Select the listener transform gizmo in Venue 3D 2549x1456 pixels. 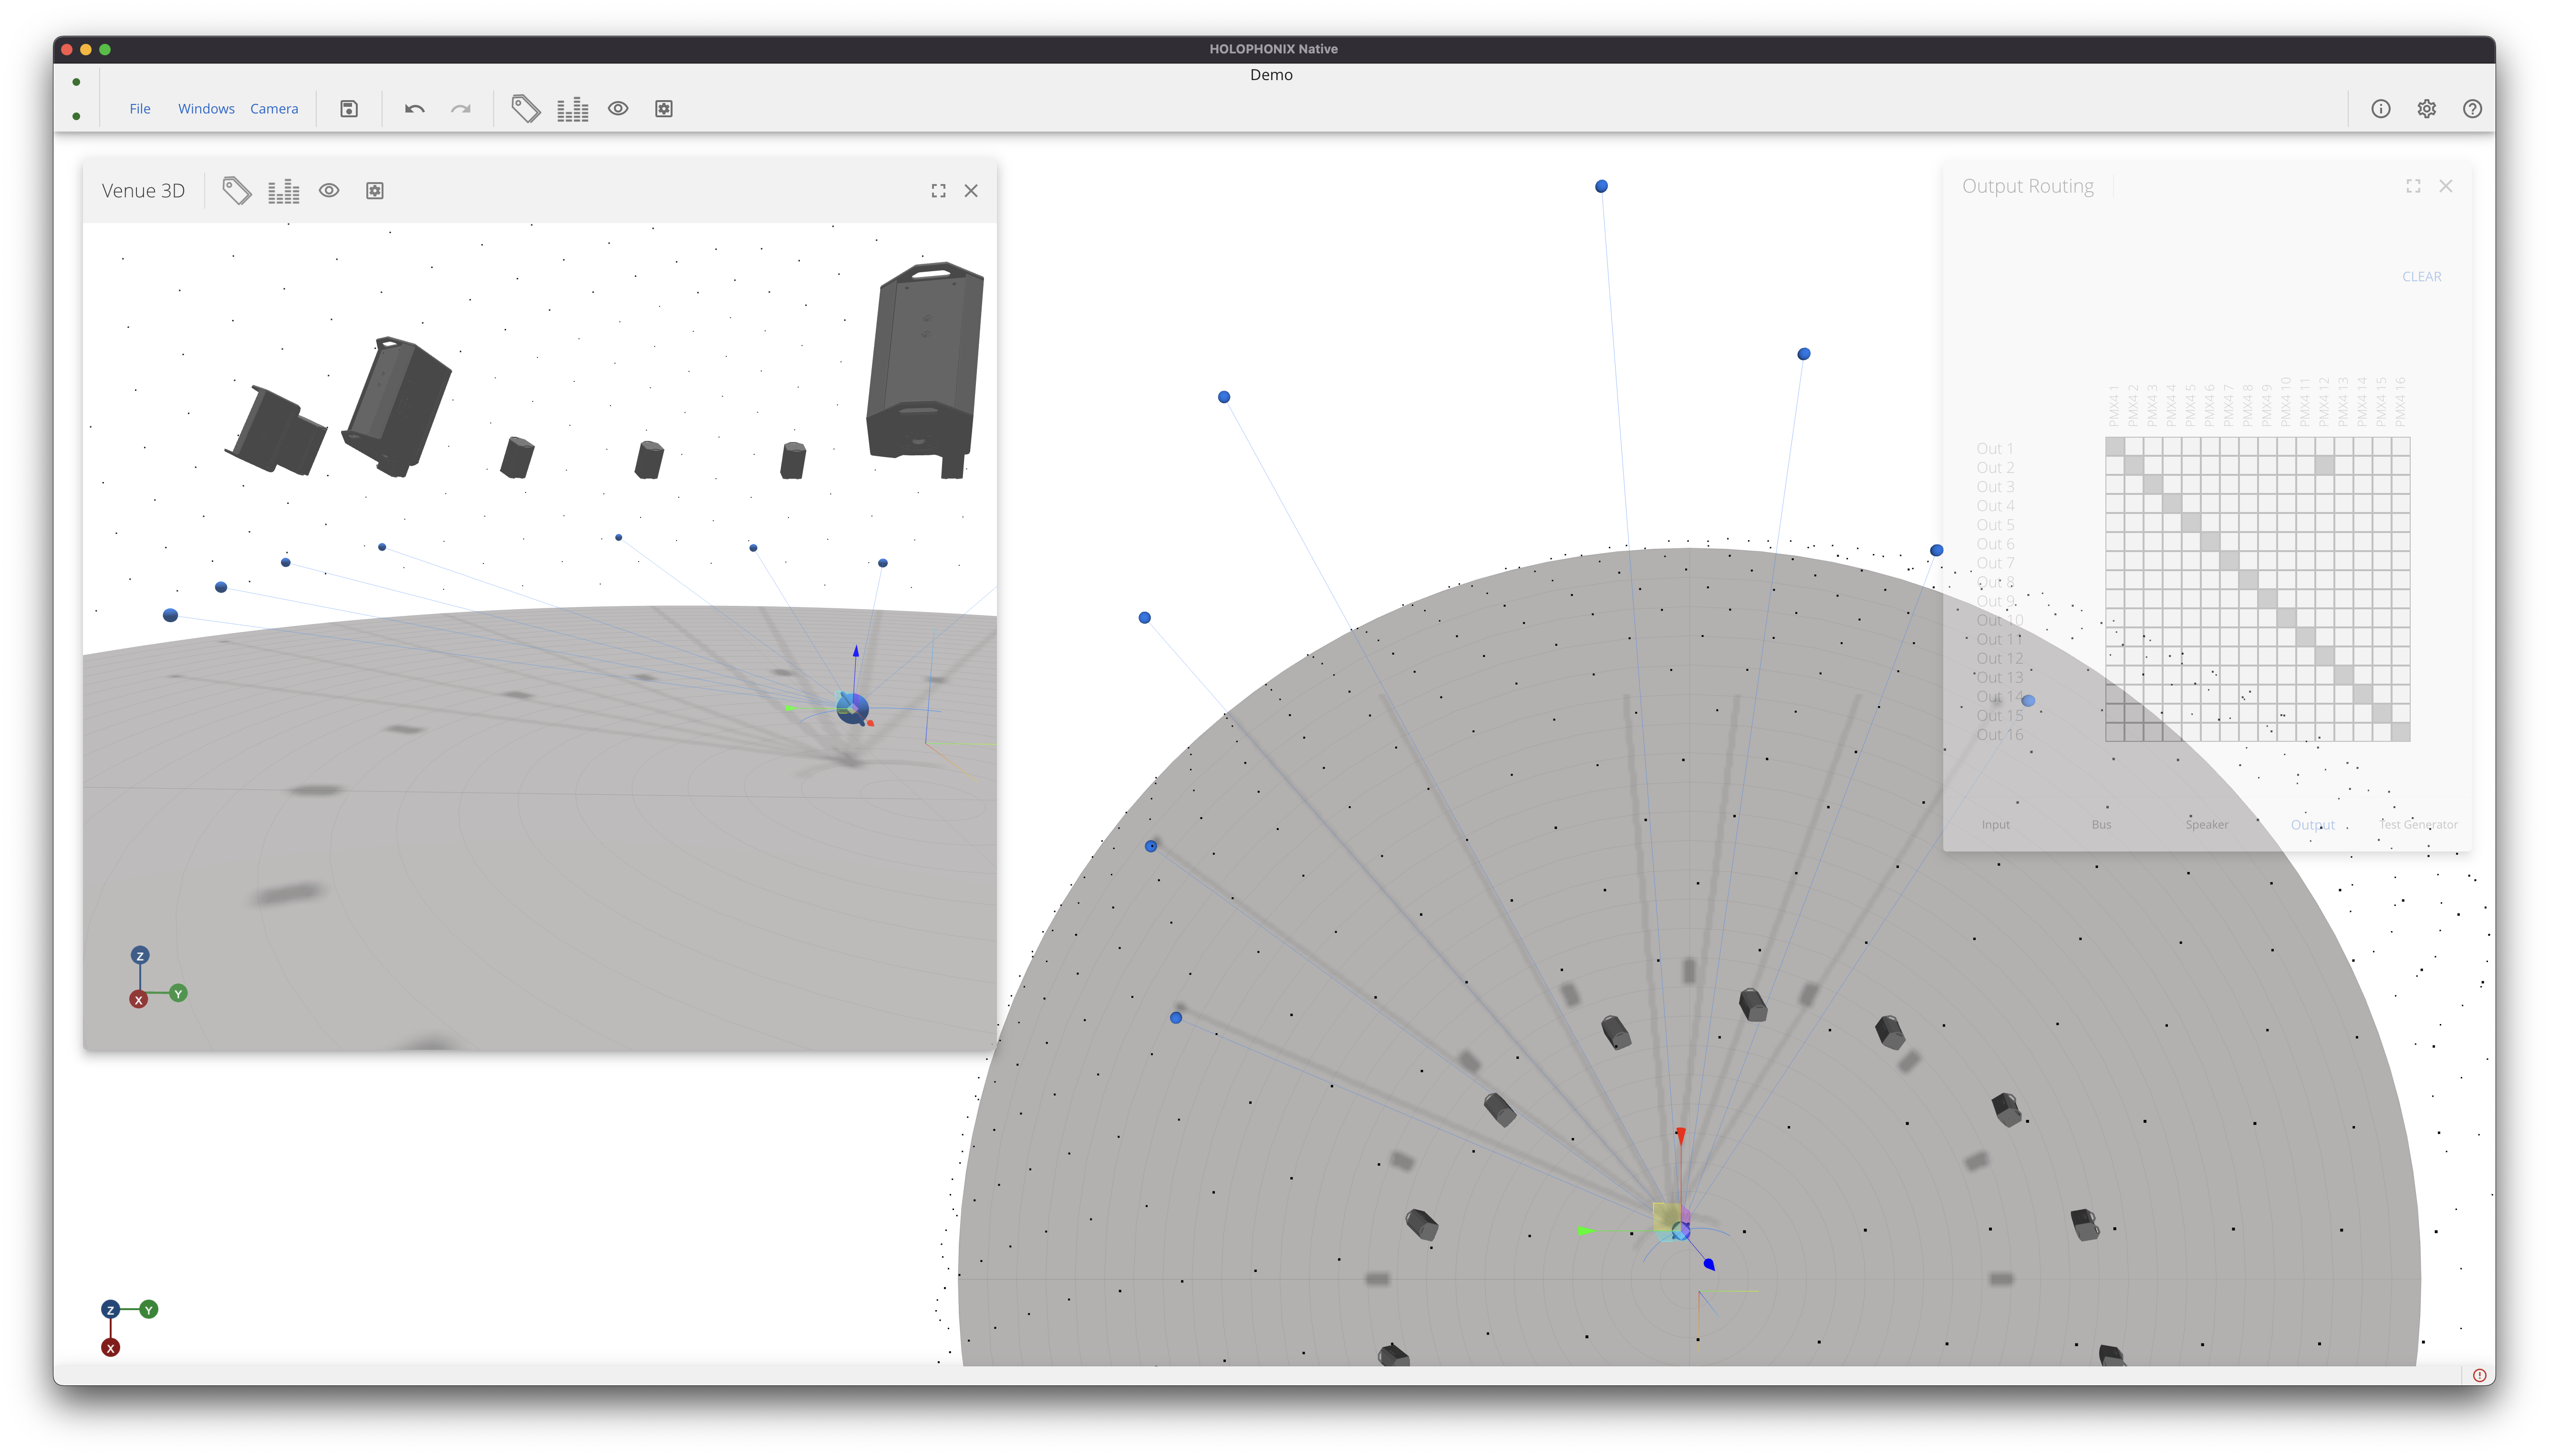pos(853,708)
